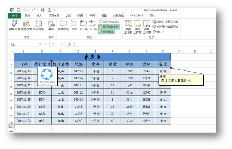Viewport: 232px width, 149px height.
Task: Expand the customize quick access toolbar arrow
Action: pyautogui.click(x=55, y=10)
